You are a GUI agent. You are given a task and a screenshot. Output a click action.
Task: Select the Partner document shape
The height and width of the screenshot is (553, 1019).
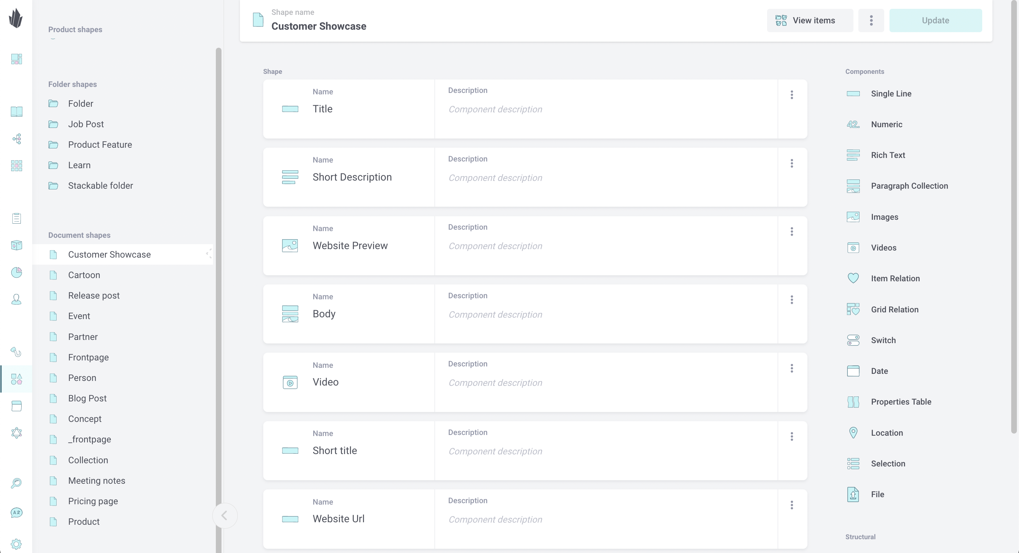point(123,336)
